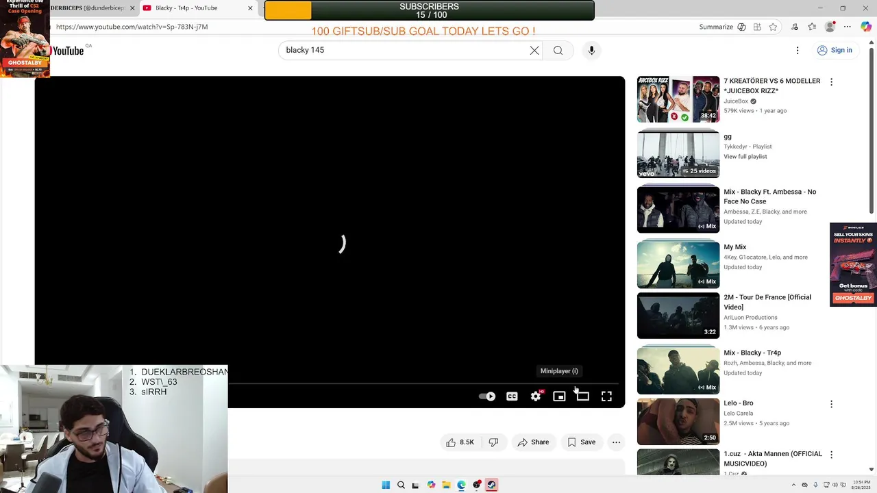Click the Share button
The height and width of the screenshot is (493, 877).
point(533,442)
